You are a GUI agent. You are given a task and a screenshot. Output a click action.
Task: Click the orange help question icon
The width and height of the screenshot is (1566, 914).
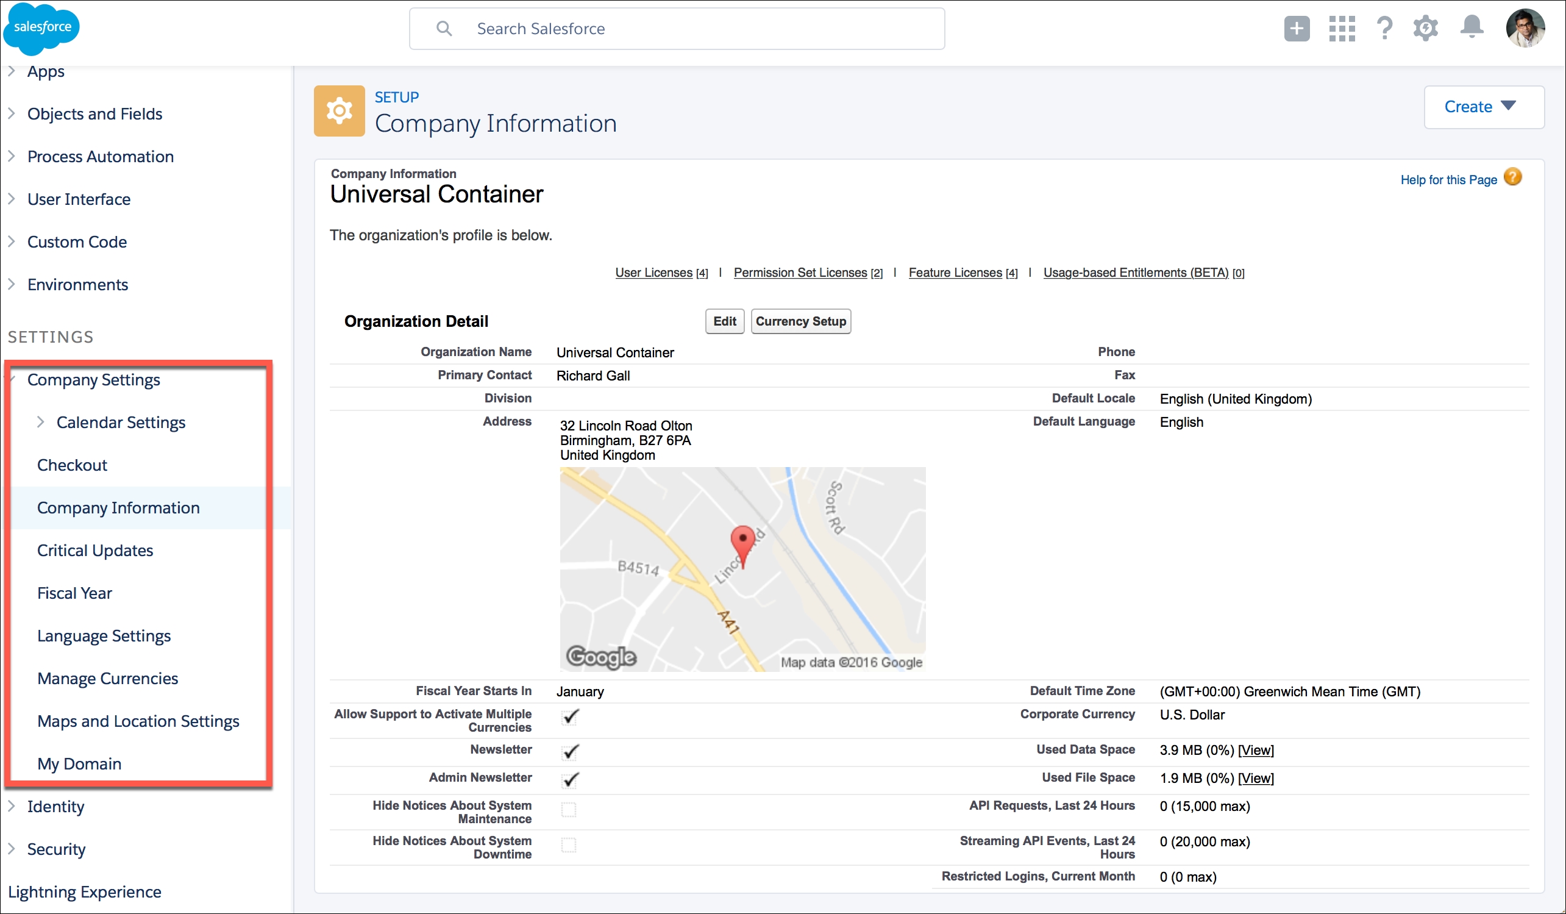point(1512,178)
